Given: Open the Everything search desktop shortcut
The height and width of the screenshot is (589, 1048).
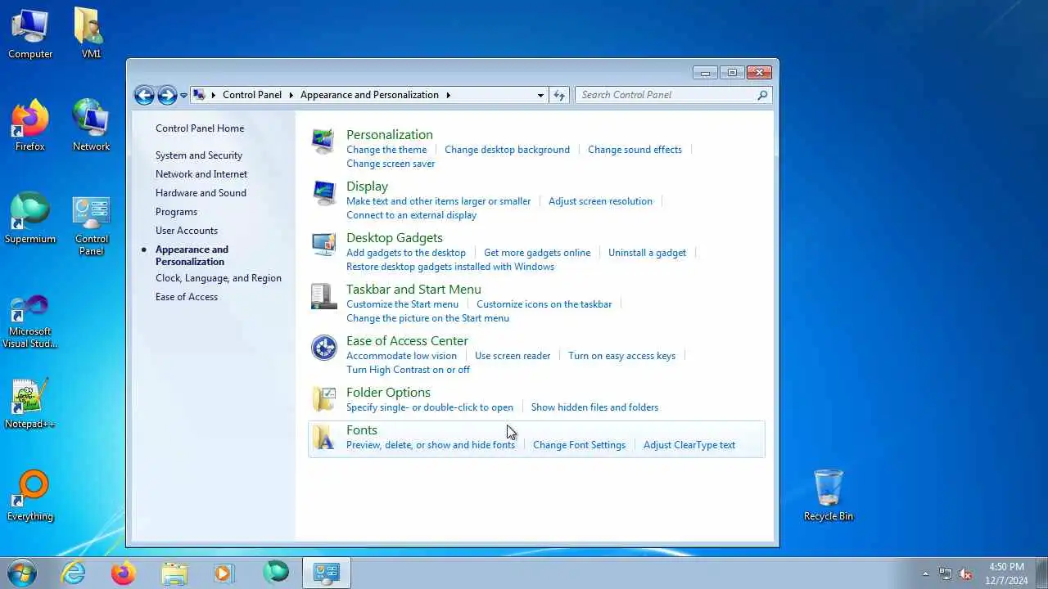Looking at the screenshot, I should (x=30, y=497).
